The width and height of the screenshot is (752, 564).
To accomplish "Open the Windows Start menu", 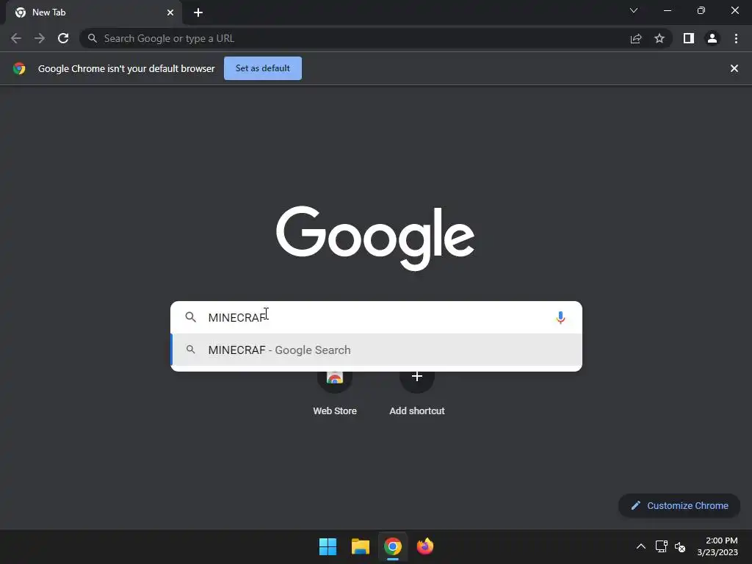I will coord(328,546).
